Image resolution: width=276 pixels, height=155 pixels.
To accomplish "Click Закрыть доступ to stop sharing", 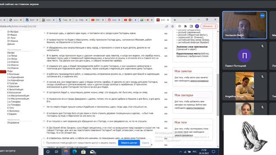I will 129,143.
